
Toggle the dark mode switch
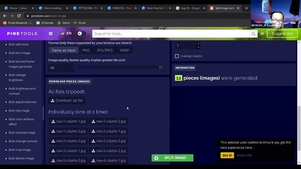(81, 33)
